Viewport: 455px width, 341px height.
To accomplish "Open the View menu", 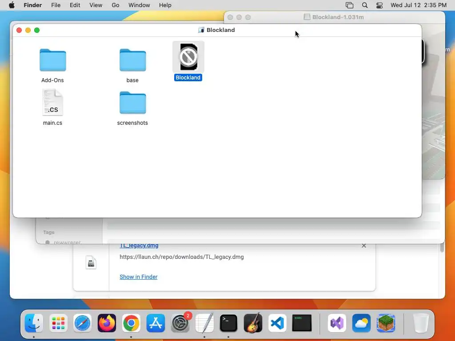I will [x=96, y=5].
